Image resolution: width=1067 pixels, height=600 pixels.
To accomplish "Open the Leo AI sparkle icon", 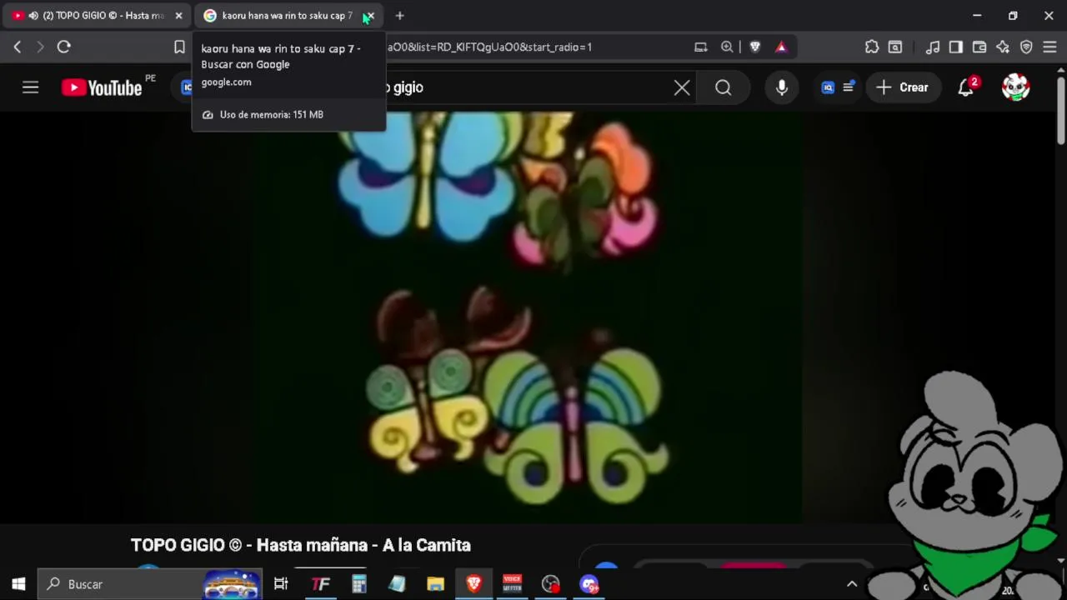I will coord(1003,47).
